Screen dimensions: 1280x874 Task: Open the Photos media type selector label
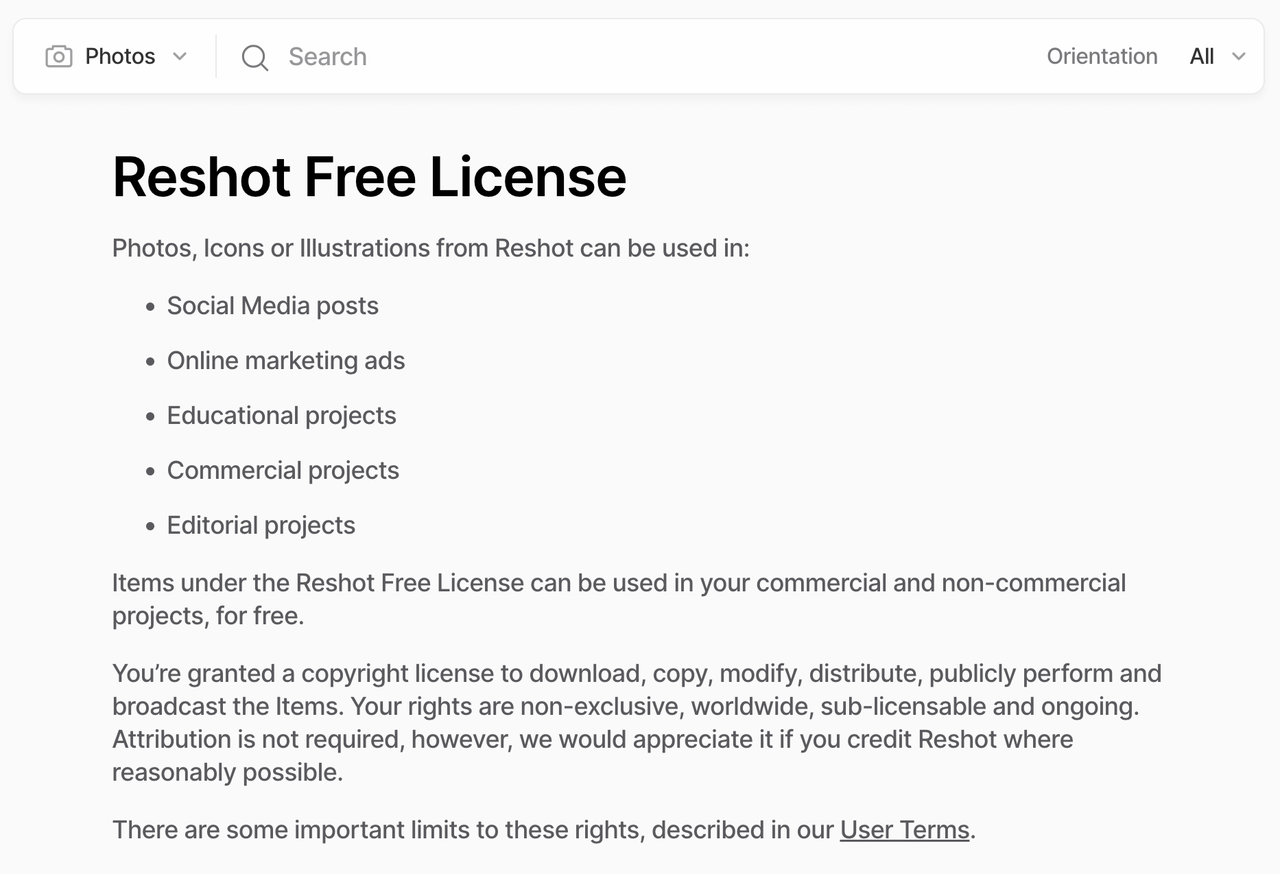(x=120, y=56)
